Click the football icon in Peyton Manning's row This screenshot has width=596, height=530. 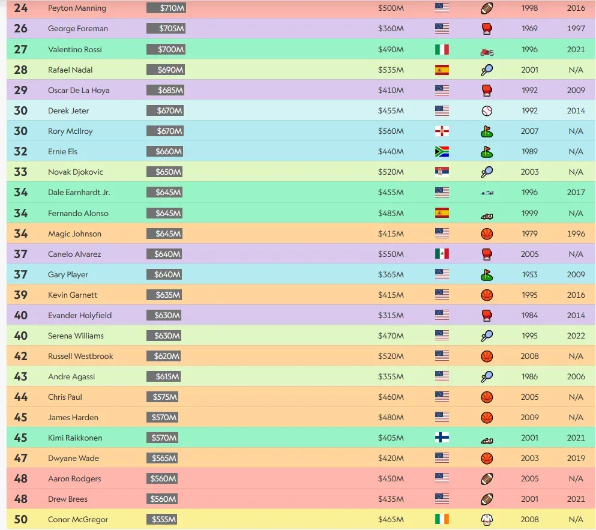[487, 8]
